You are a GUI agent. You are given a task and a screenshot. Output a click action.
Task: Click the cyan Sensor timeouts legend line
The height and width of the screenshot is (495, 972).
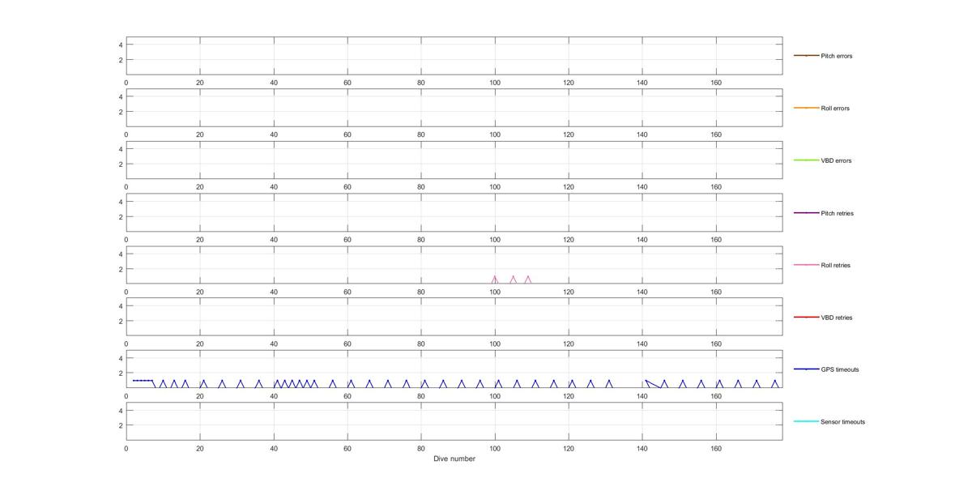coord(806,422)
